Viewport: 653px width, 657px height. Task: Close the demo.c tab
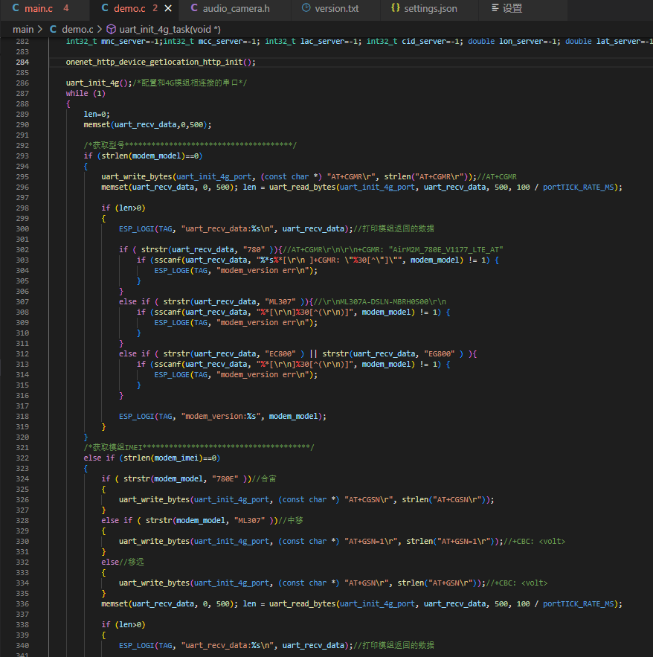pos(168,8)
